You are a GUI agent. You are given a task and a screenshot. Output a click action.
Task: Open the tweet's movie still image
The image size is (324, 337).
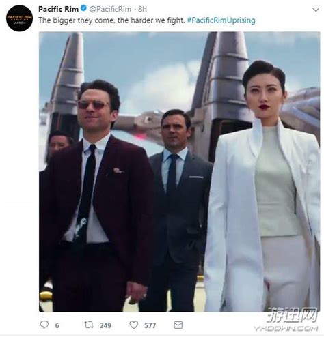pyautogui.click(x=179, y=172)
